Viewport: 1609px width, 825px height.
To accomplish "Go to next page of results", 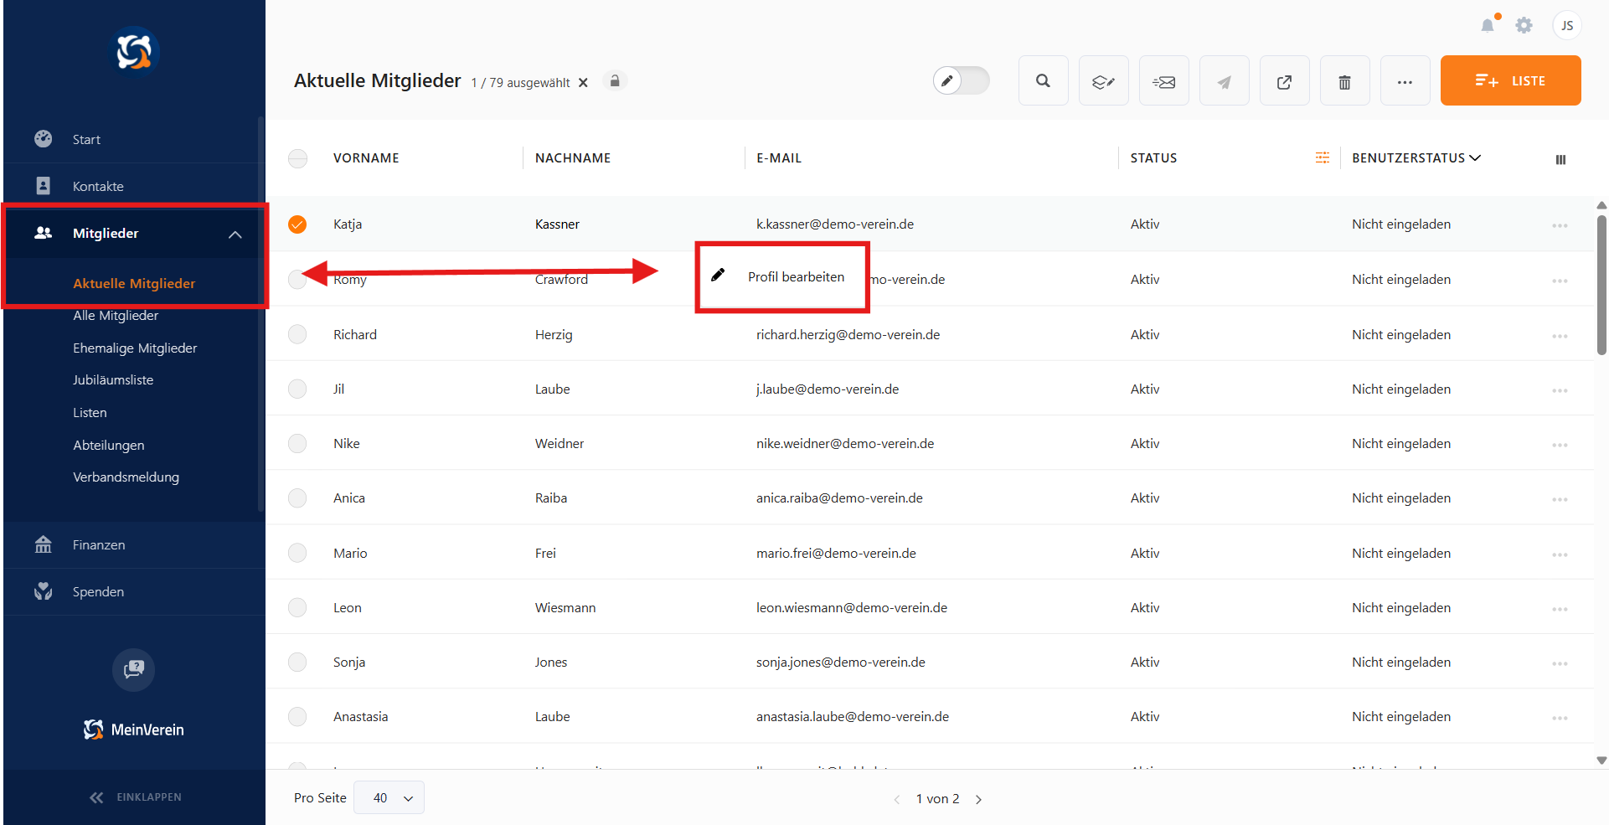I will pyautogui.click(x=978, y=799).
